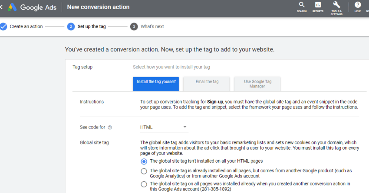The width and height of the screenshot is (369, 193).
Task: Click the Google Ads logo icon
Action: pyautogui.click(x=12, y=7)
